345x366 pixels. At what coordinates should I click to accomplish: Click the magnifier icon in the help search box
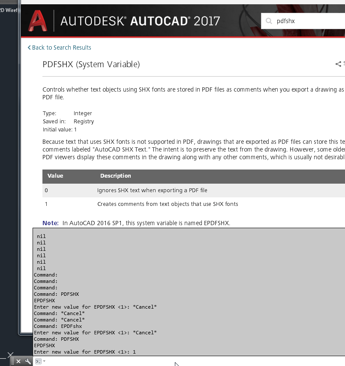click(269, 21)
